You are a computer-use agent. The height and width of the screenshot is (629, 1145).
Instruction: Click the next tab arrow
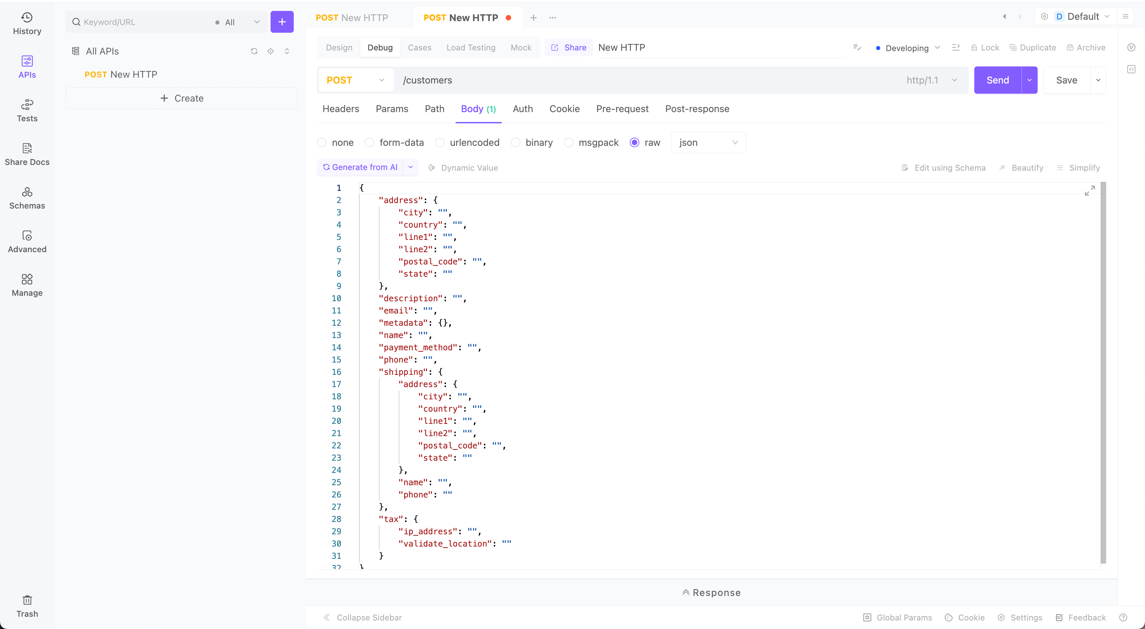coord(1020,16)
